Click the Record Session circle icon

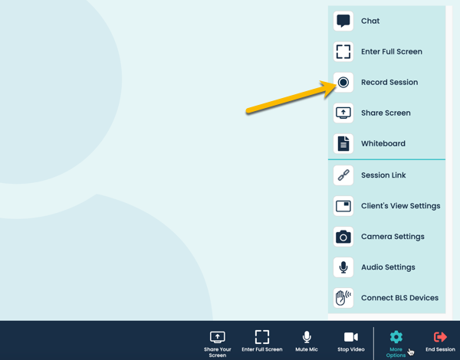(x=343, y=83)
